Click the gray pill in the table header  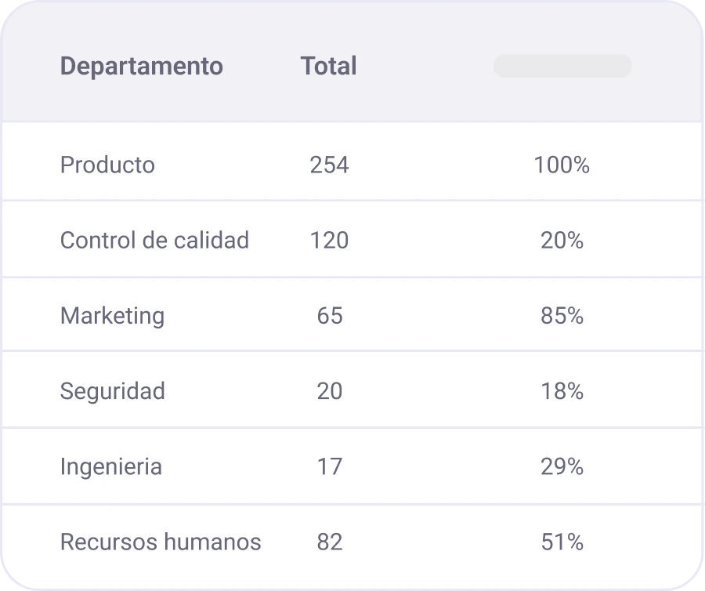pos(562,67)
